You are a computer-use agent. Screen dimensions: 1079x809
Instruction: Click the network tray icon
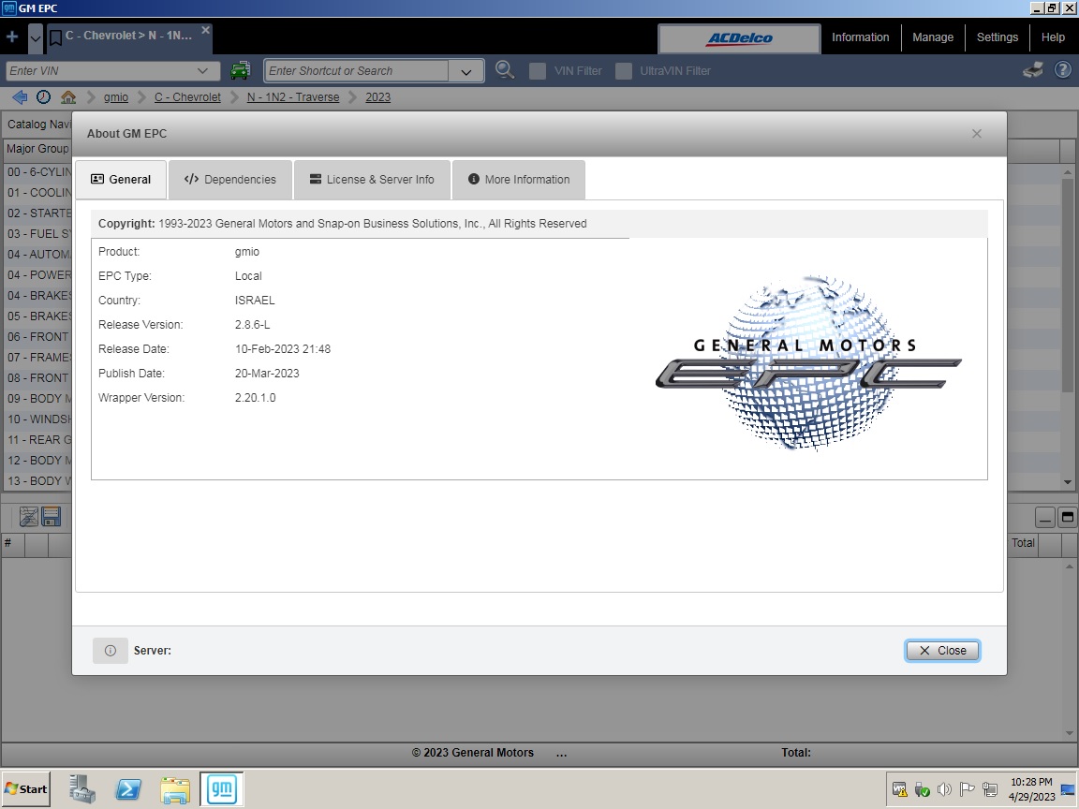coord(989,789)
